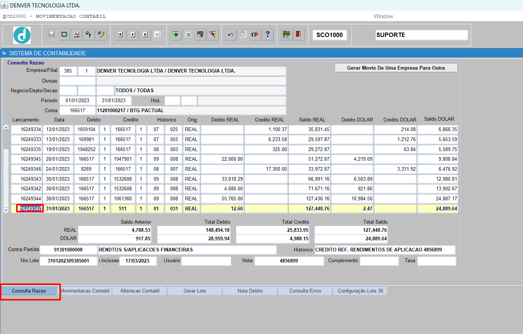Click the Java icon in the title bar
The height and width of the screenshot is (334, 523).
coord(4,5)
